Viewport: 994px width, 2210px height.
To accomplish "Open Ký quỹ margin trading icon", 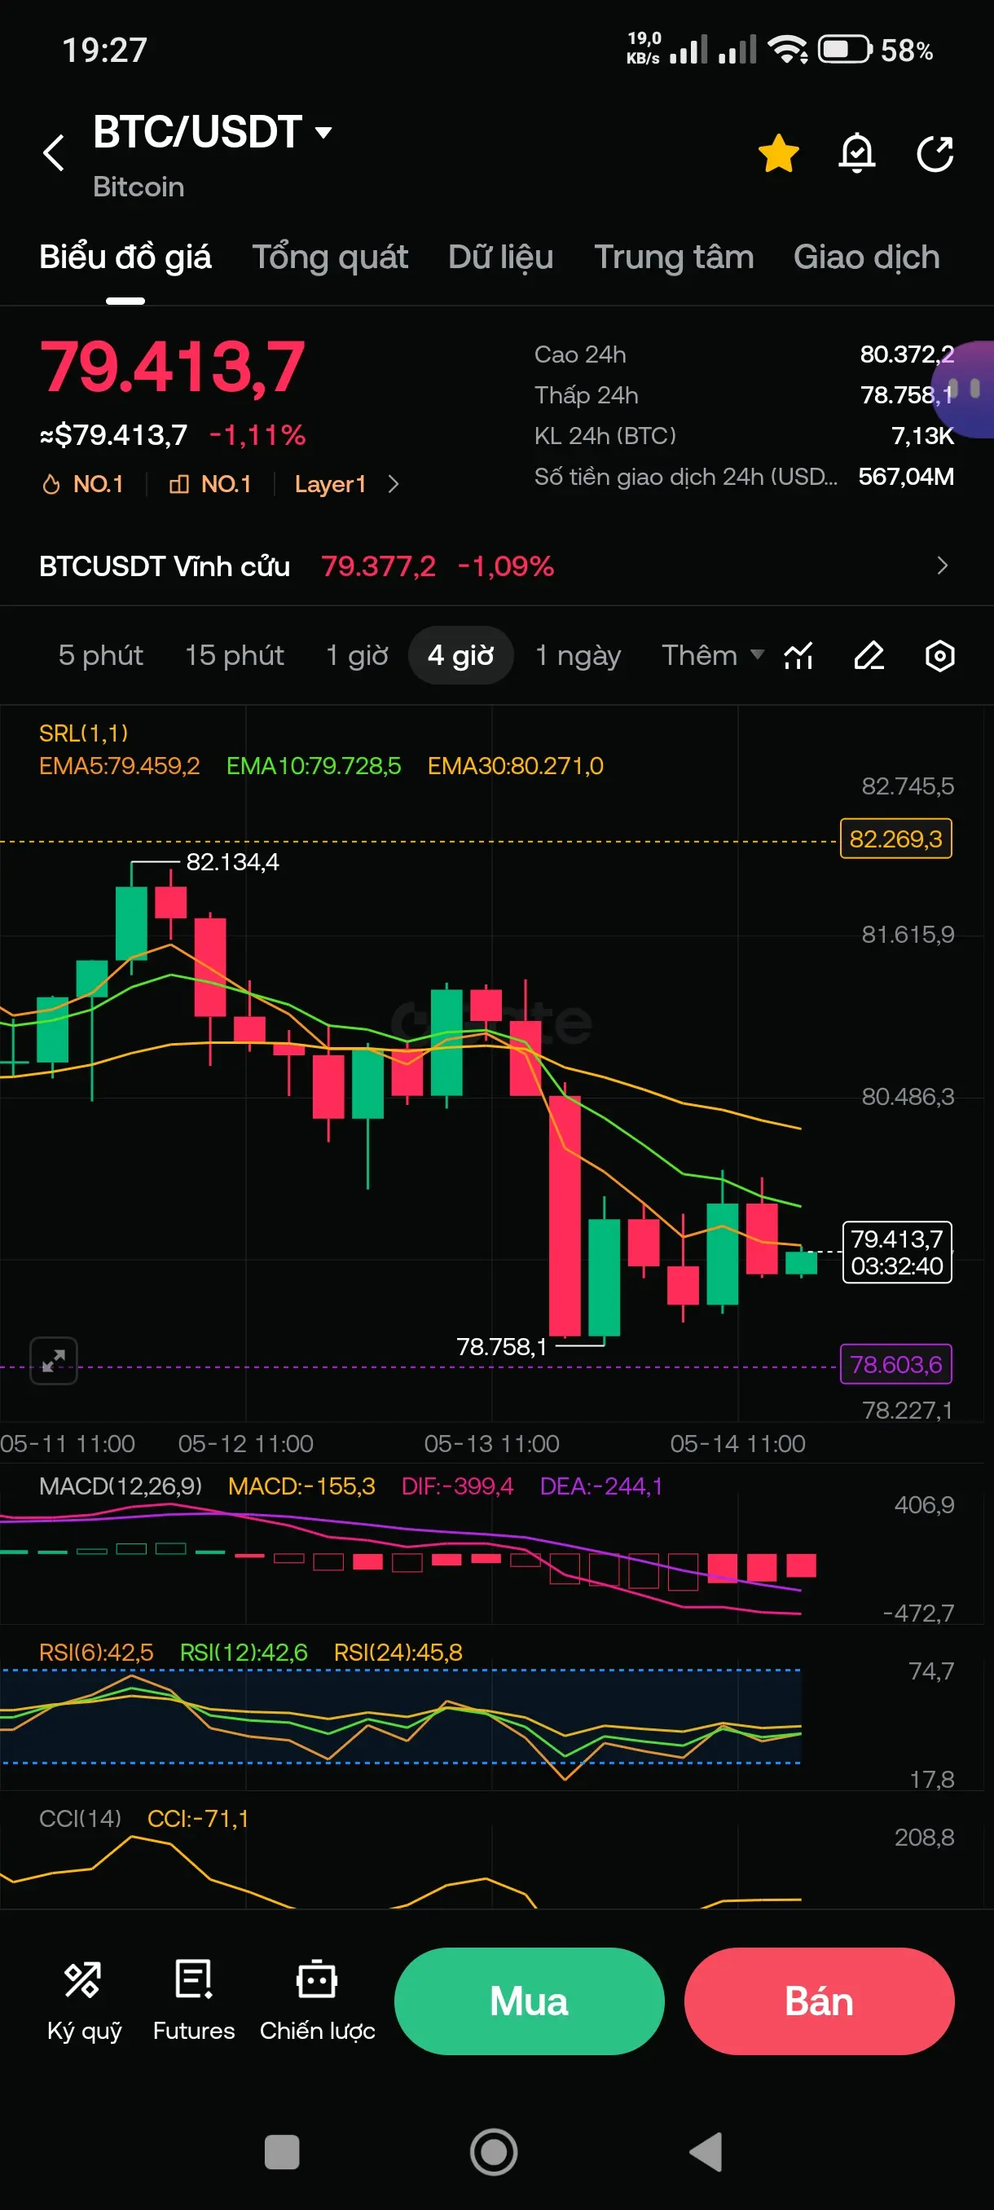I will (84, 2001).
